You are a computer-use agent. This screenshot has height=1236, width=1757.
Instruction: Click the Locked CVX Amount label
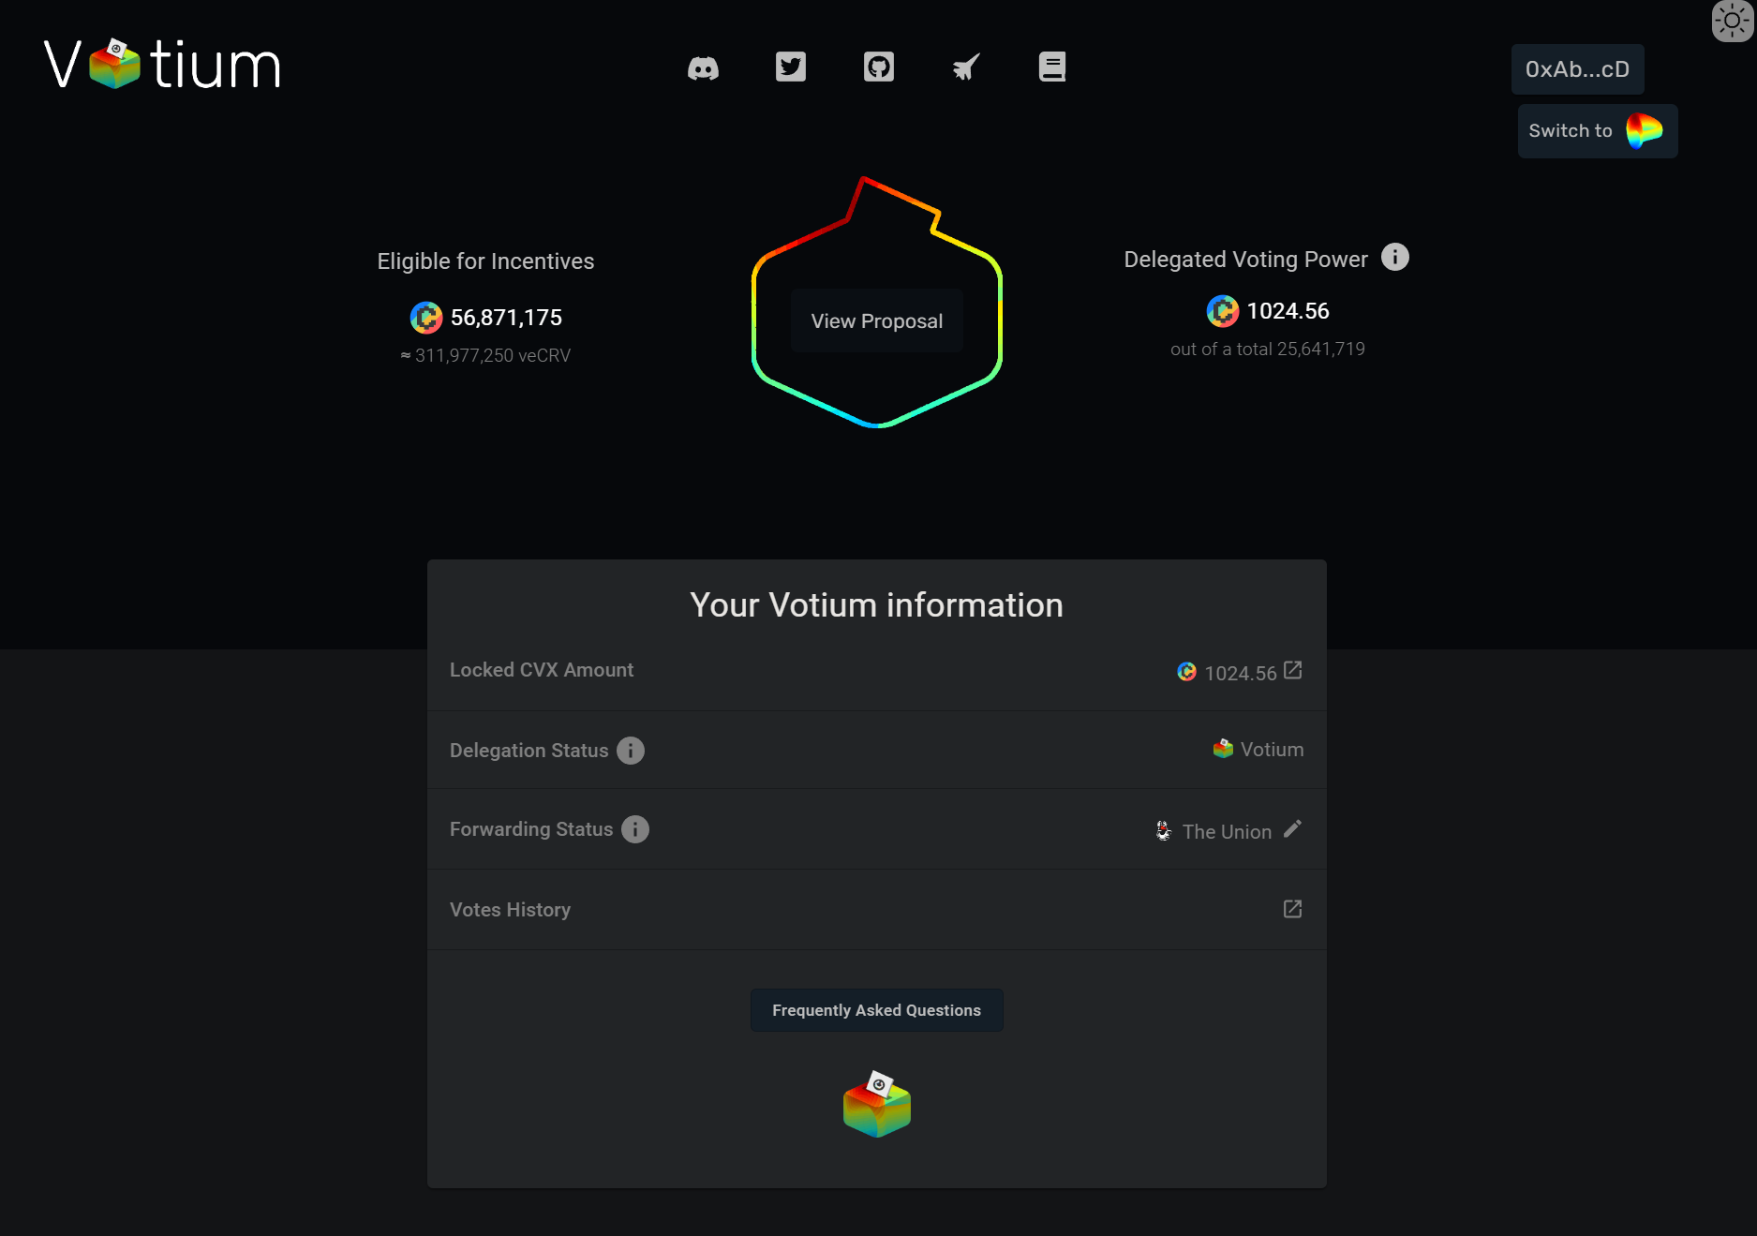542,670
